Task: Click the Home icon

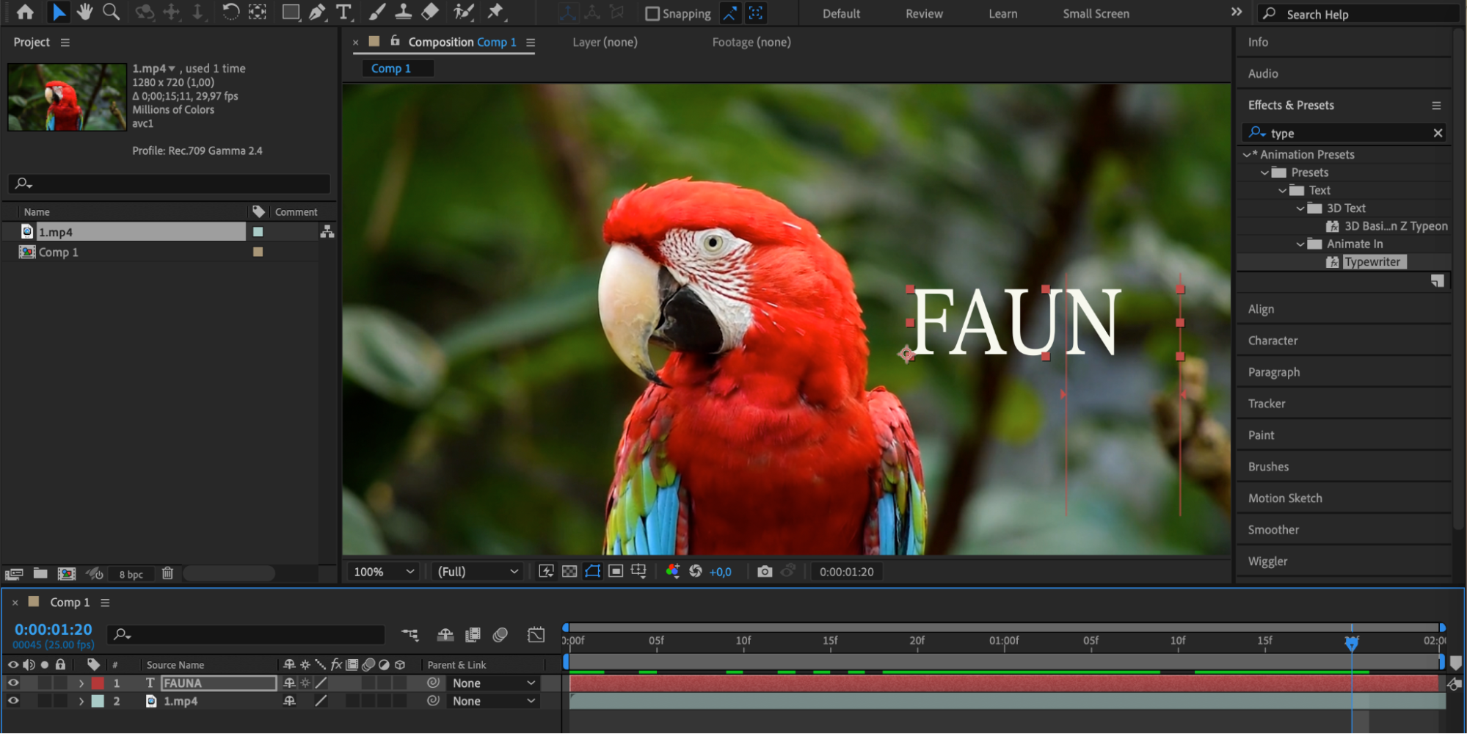Action: point(25,12)
